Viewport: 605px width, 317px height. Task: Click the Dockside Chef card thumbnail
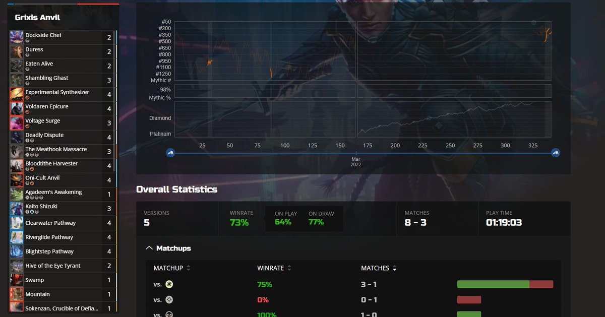point(17,37)
